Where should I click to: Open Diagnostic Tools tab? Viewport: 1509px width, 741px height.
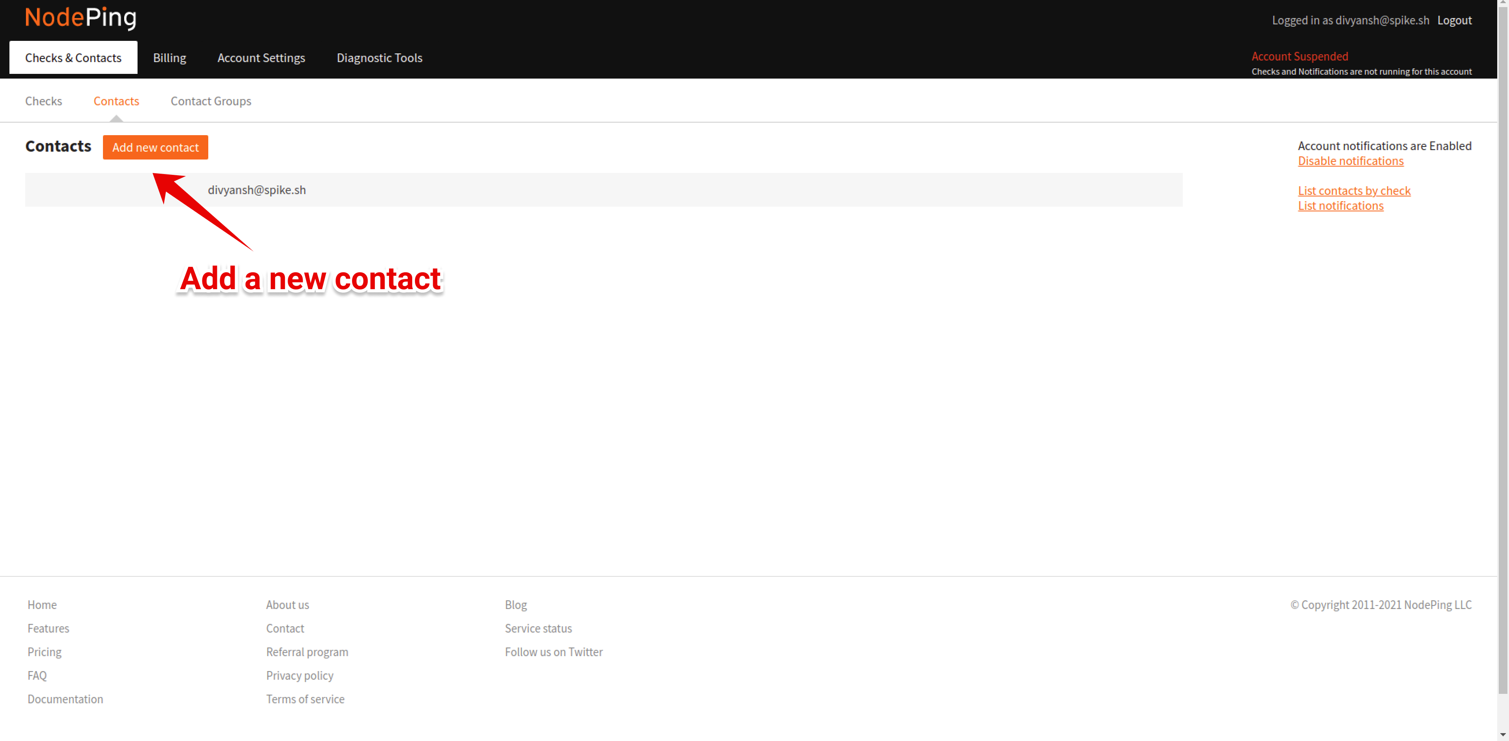380,57
